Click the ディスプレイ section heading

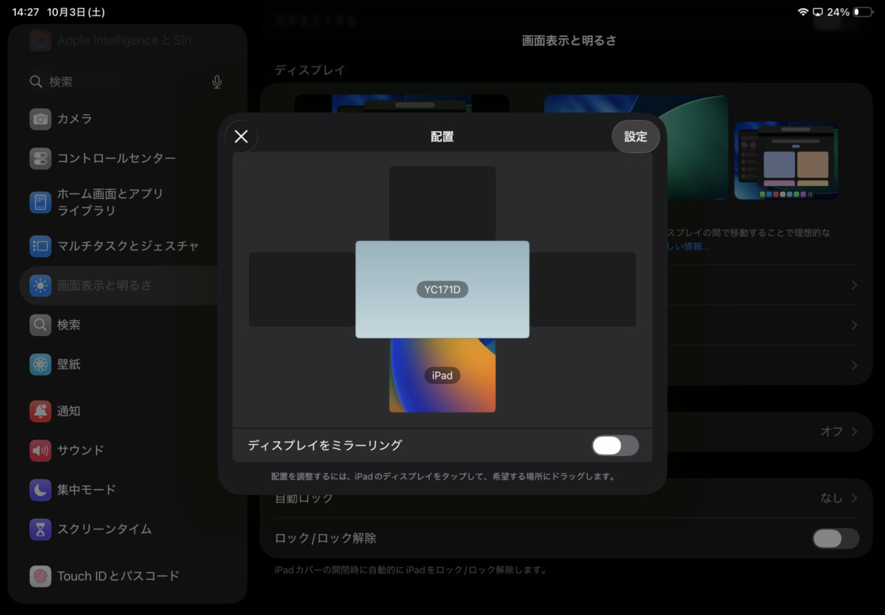(x=310, y=70)
